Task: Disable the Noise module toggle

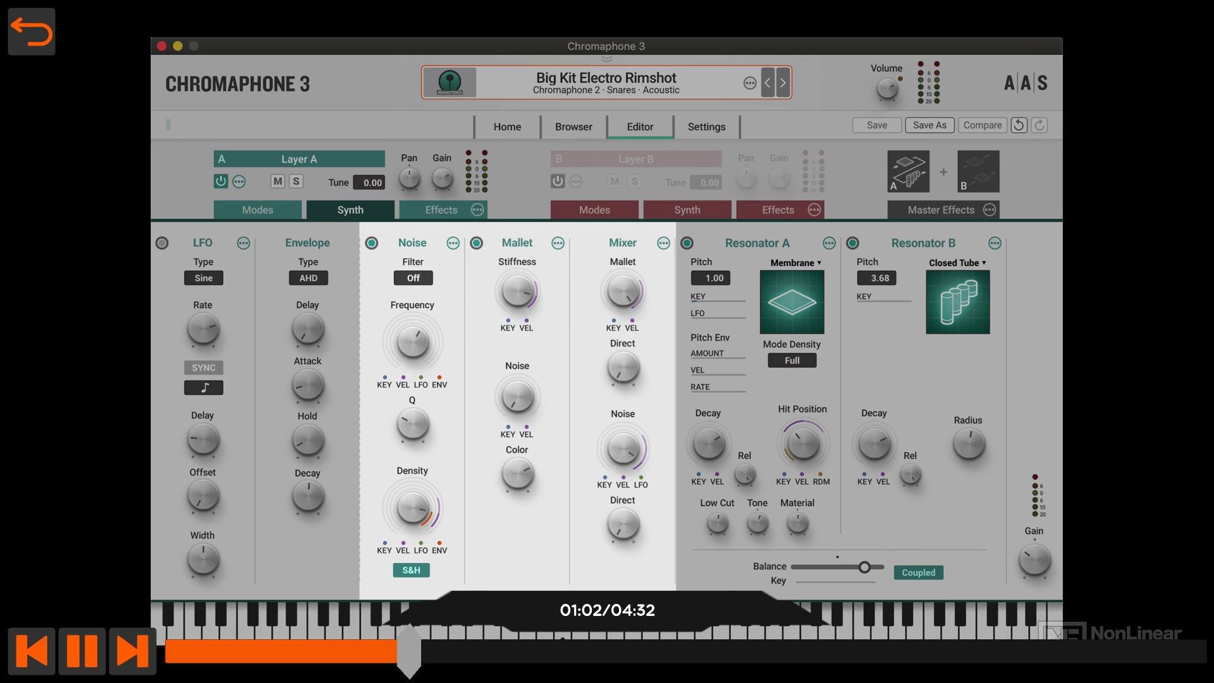Action: coord(372,243)
